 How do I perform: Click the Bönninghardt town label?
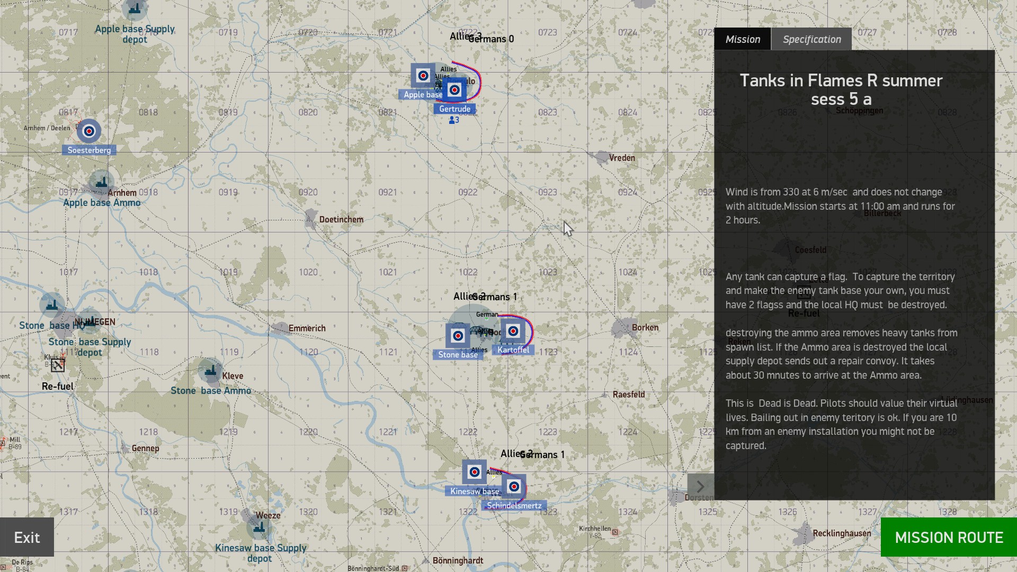458,561
